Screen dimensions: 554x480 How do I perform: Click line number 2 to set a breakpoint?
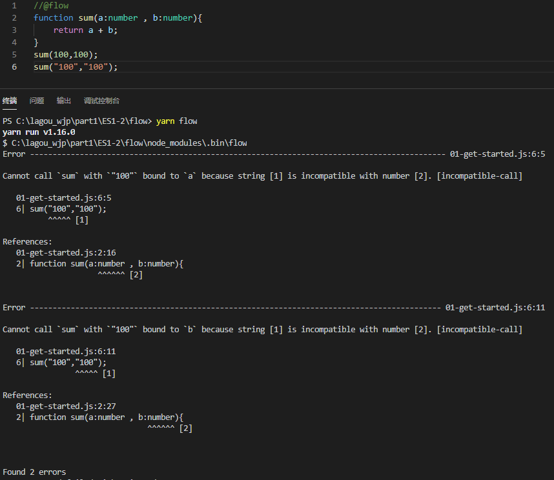[x=14, y=17]
